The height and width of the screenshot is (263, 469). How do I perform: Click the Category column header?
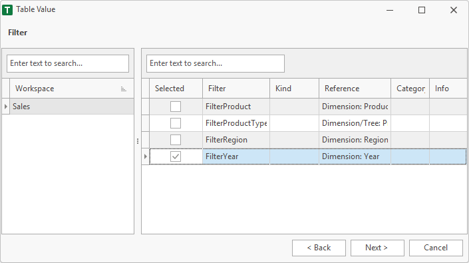410,89
